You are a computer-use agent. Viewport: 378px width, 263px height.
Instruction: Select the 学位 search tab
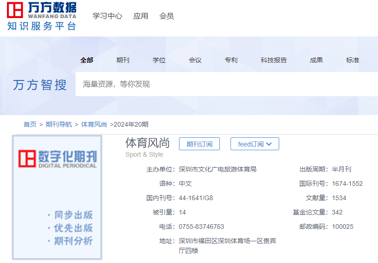pyautogui.click(x=159, y=60)
